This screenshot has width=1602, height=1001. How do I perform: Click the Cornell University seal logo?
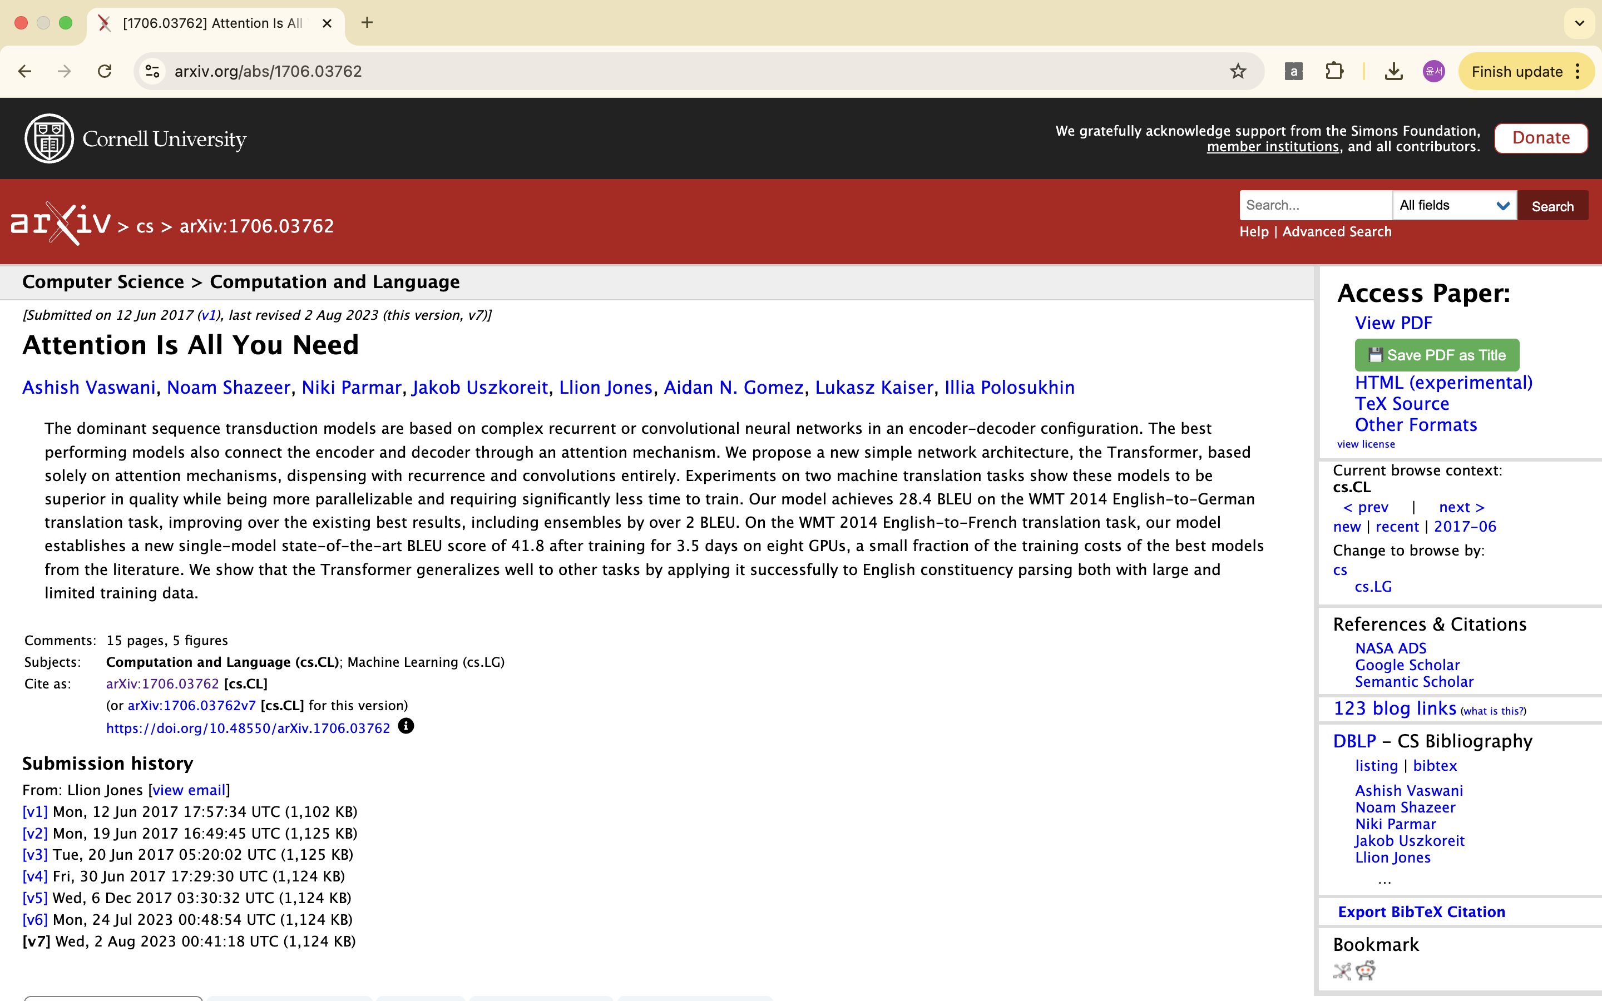click(x=49, y=138)
